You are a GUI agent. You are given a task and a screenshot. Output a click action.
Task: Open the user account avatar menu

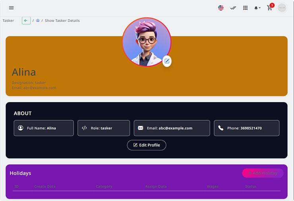coord(282,8)
